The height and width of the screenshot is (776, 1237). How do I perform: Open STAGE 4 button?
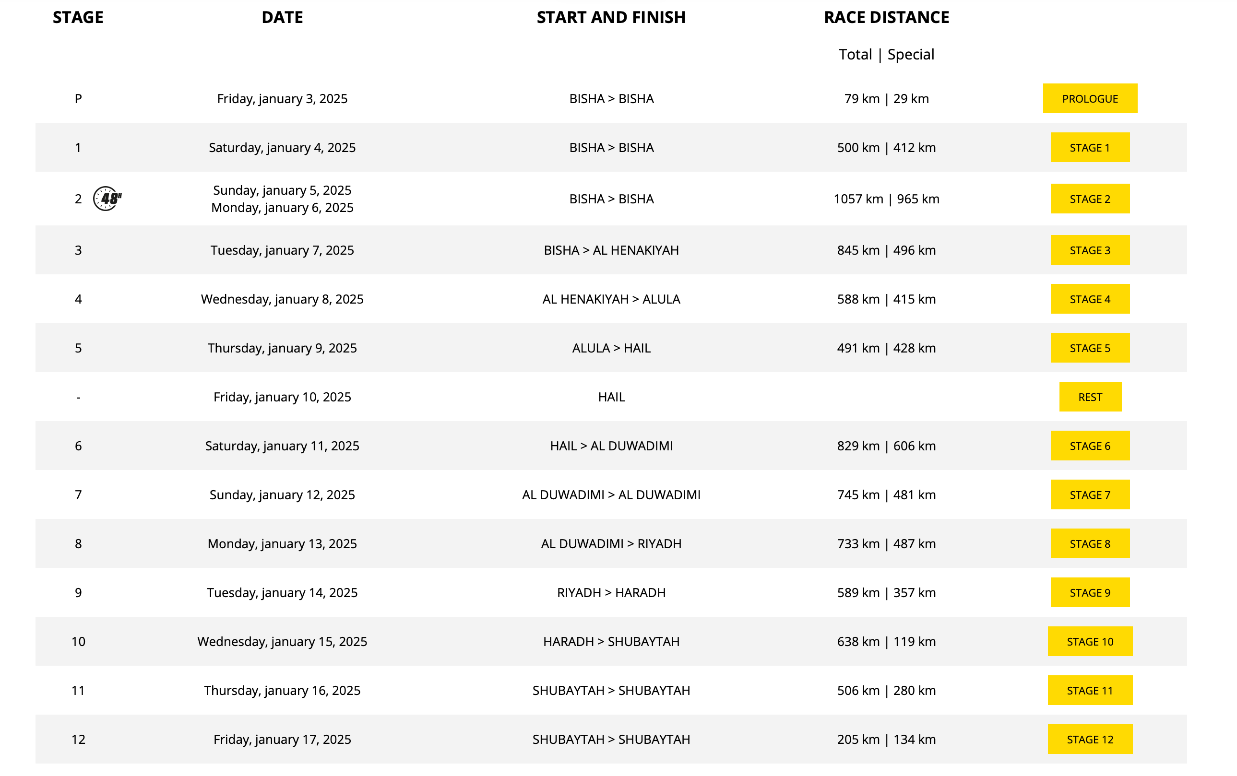pyautogui.click(x=1090, y=299)
